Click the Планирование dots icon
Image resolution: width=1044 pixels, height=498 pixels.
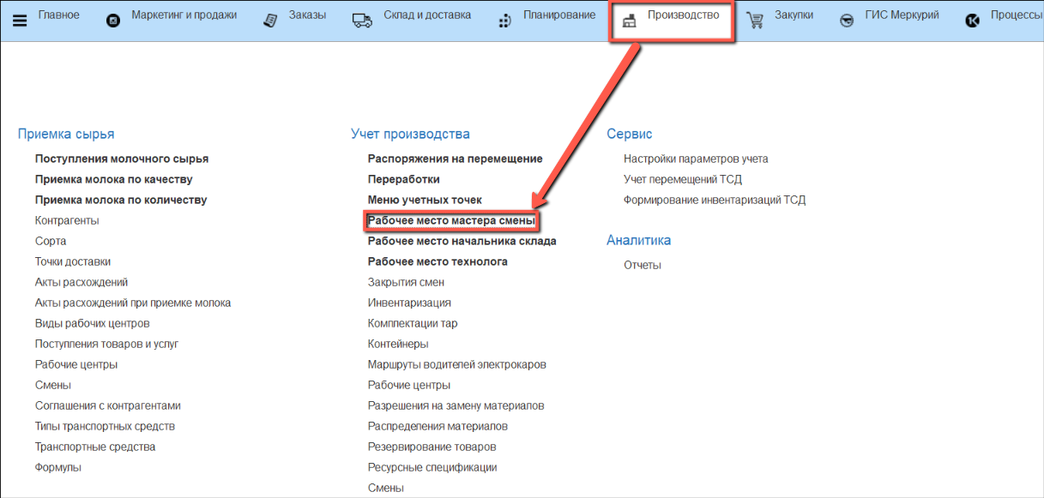click(x=505, y=21)
